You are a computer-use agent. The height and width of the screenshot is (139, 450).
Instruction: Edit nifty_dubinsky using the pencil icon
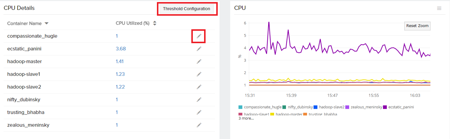[199, 100]
